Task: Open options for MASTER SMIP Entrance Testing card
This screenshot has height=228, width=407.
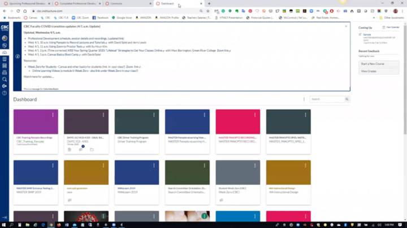Action: coord(53,166)
